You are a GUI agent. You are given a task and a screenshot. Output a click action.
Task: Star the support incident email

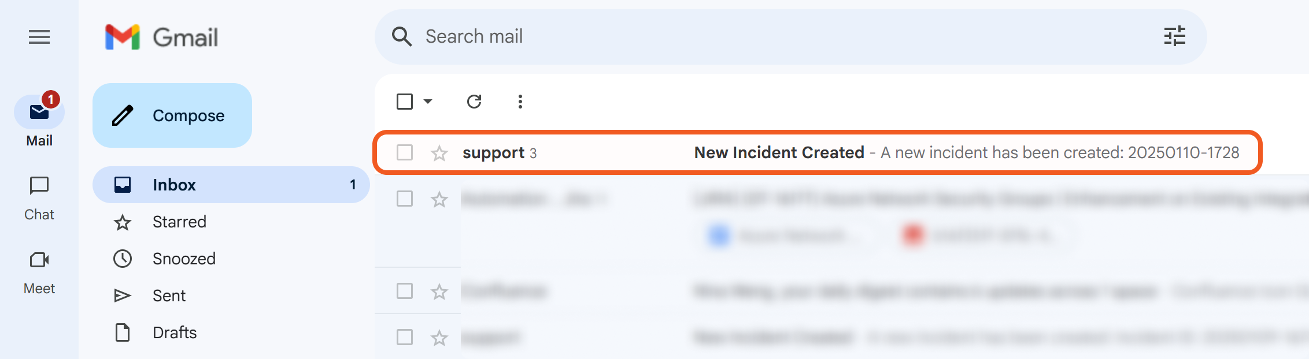pyautogui.click(x=439, y=153)
